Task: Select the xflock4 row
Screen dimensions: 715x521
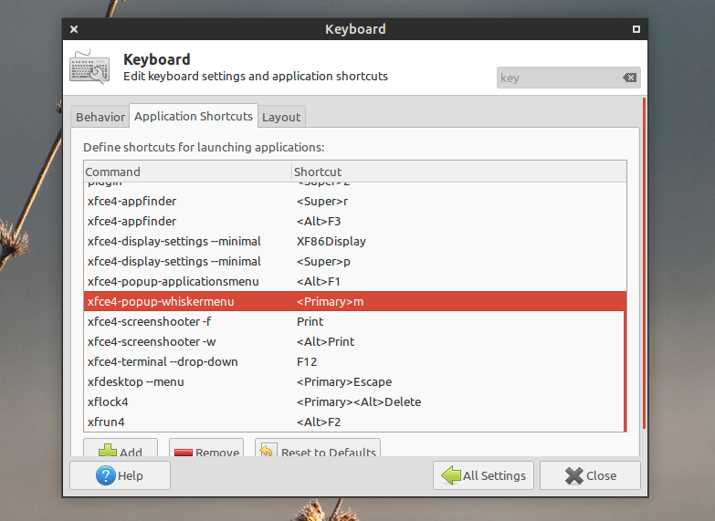Action: [354, 401]
